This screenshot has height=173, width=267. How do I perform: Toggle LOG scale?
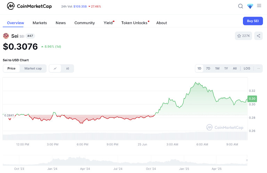(x=247, y=68)
